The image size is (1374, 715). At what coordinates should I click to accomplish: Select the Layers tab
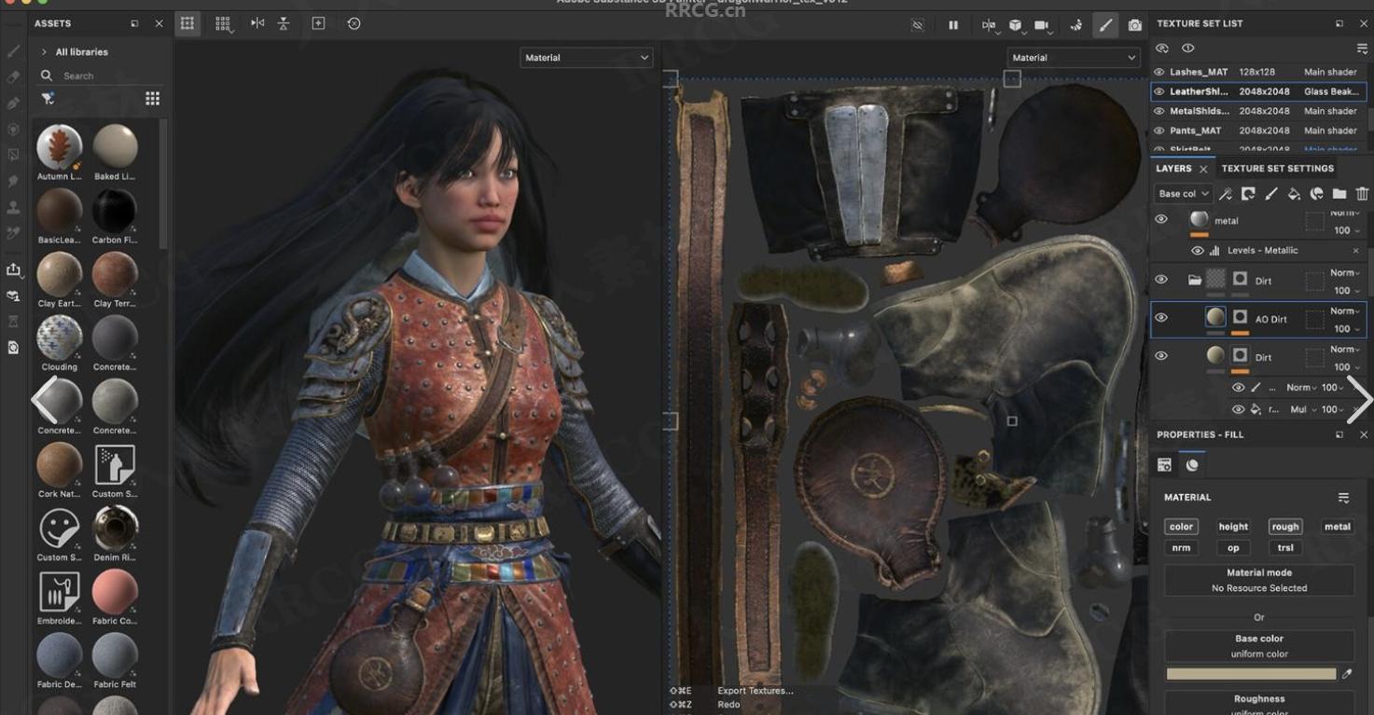[x=1173, y=169]
